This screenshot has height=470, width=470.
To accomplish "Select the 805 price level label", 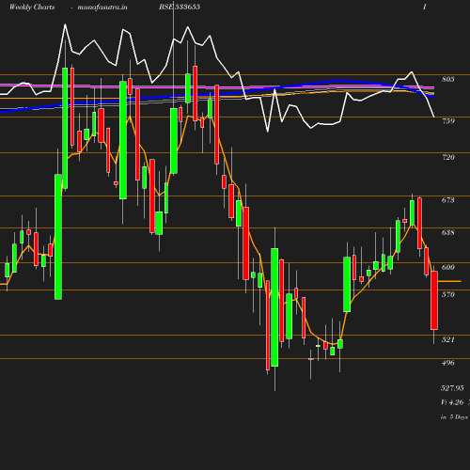I will (448, 79).
